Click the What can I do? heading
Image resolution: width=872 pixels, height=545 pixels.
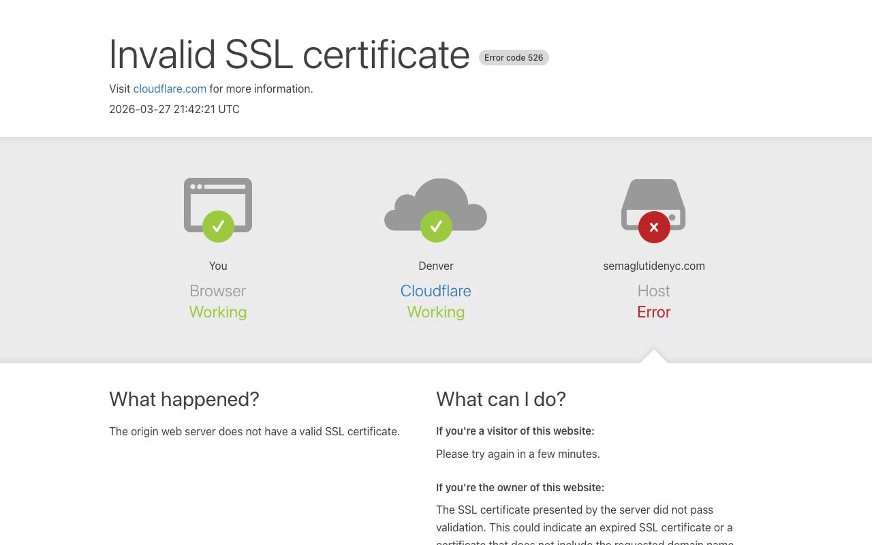tap(501, 399)
